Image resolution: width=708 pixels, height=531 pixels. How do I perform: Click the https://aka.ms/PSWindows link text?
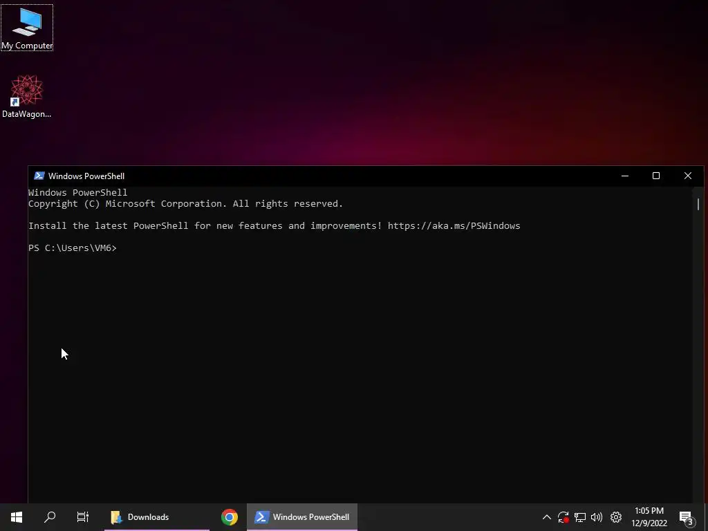[x=454, y=226]
